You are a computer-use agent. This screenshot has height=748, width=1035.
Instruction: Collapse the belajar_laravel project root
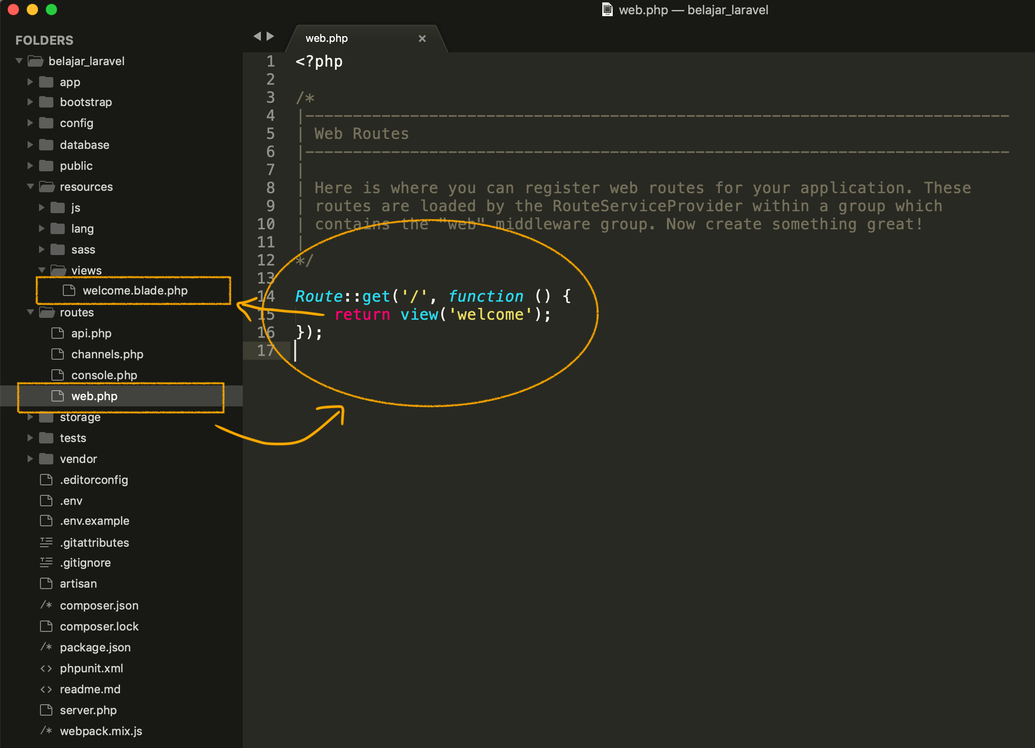(19, 61)
